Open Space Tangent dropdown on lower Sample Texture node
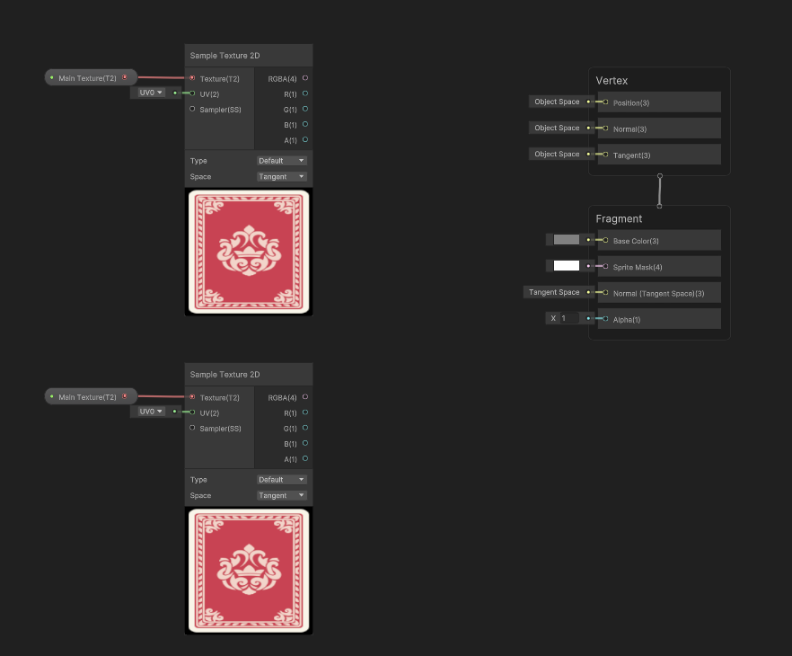Viewport: 792px width, 656px height. [x=282, y=495]
